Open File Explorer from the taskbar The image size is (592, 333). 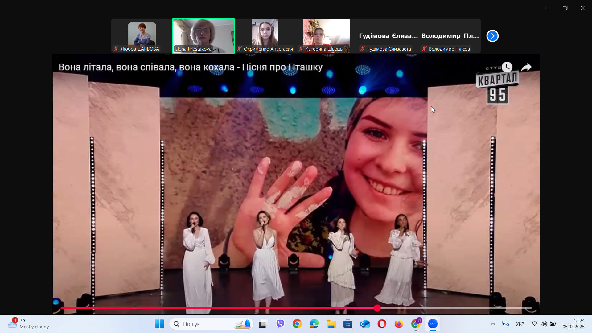click(x=331, y=324)
